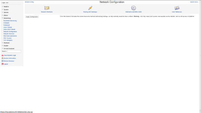Open the Hostname and DNS Client gear icon

134,8
